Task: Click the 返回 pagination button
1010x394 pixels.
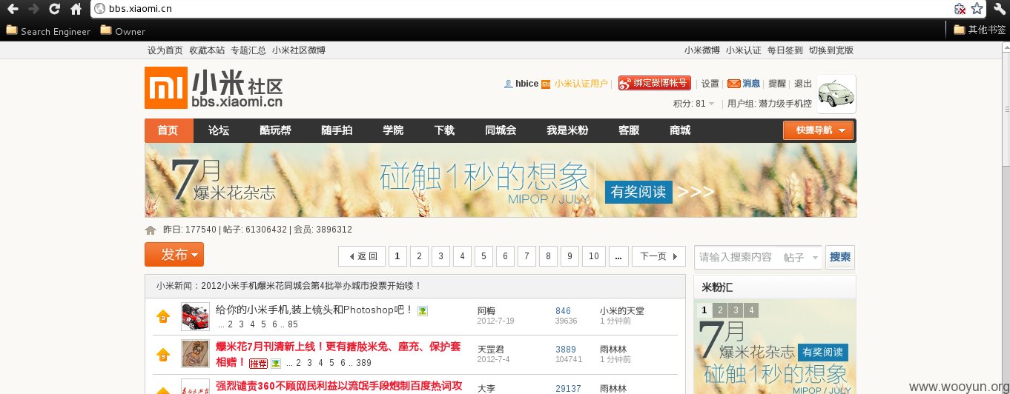Action: click(x=362, y=256)
